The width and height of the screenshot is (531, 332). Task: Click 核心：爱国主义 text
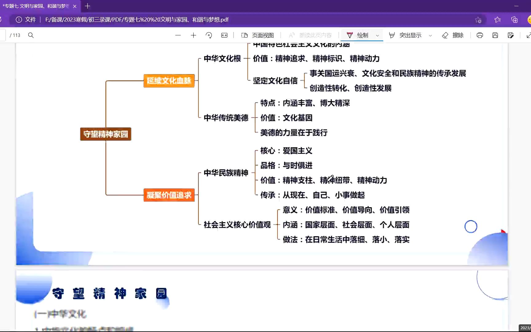tap(286, 151)
